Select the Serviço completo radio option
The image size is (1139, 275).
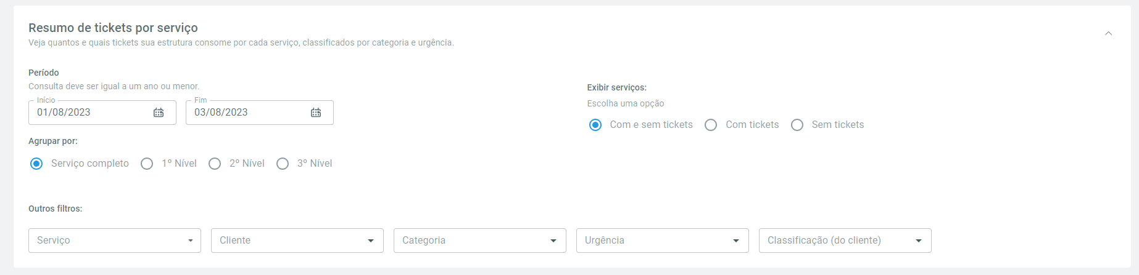pos(36,164)
